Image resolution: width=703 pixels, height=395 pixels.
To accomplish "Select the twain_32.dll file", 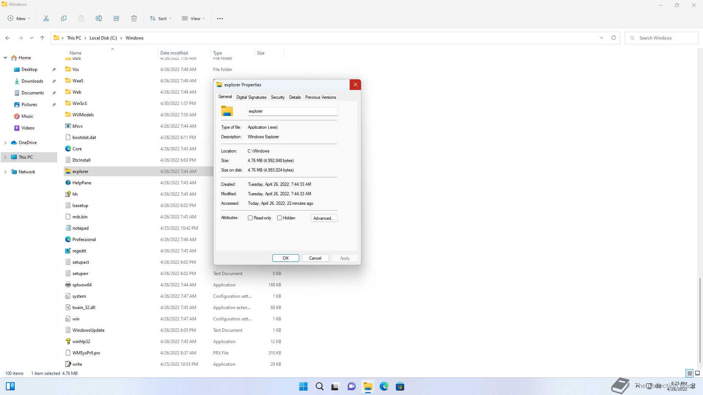I will pos(83,308).
